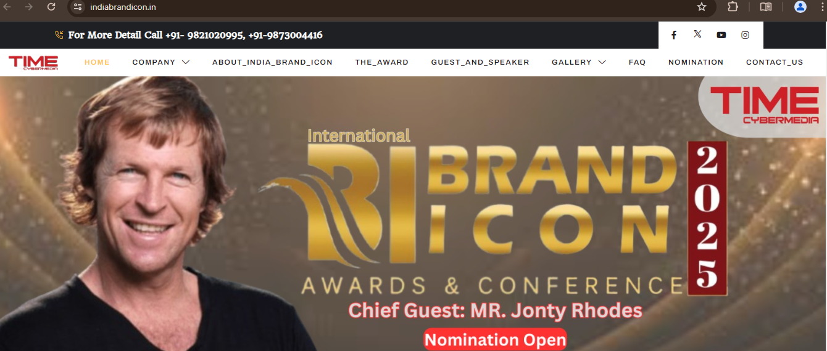Bookmark this page with the star icon
Viewport: 827px width, 351px height.
(x=702, y=7)
